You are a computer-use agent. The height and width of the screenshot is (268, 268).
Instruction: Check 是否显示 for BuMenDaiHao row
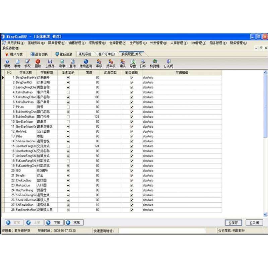pyautogui.click(x=68, y=117)
